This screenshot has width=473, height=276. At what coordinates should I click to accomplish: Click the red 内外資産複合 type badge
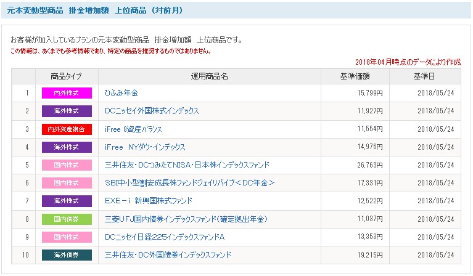67,129
